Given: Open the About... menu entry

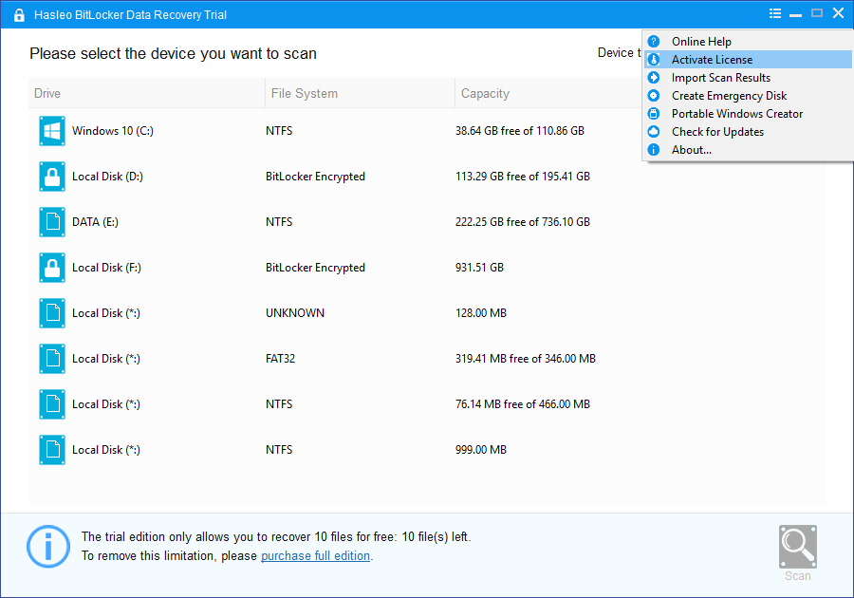Looking at the screenshot, I should click(x=749, y=150).
